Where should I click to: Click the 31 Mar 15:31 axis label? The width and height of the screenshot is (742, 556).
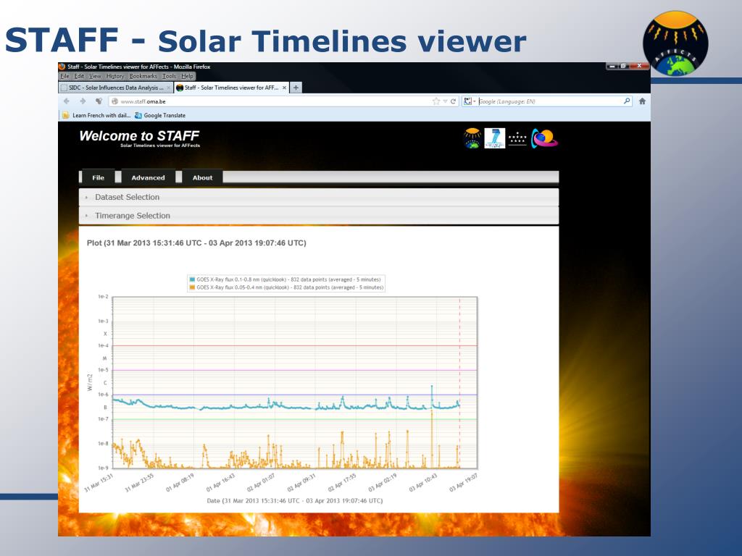click(x=99, y=483)
